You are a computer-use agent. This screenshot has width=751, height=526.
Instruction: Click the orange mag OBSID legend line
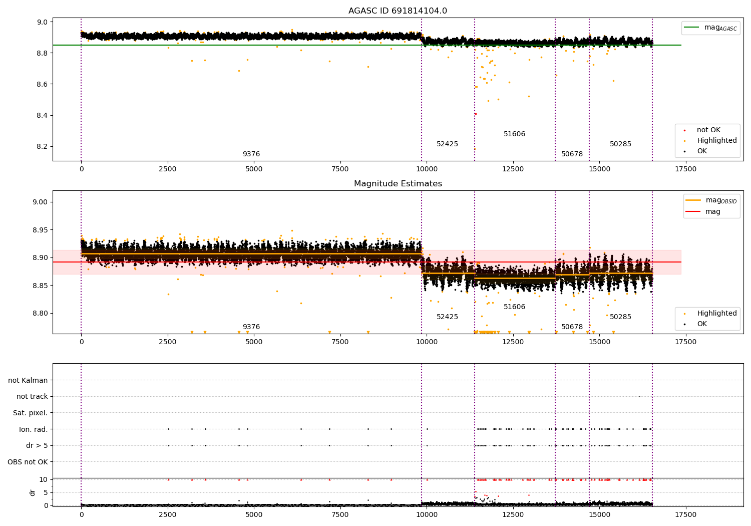pos(693,200)
